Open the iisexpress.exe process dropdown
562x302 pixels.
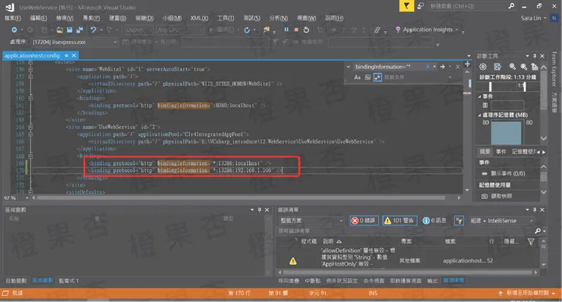tap(74, 42)
